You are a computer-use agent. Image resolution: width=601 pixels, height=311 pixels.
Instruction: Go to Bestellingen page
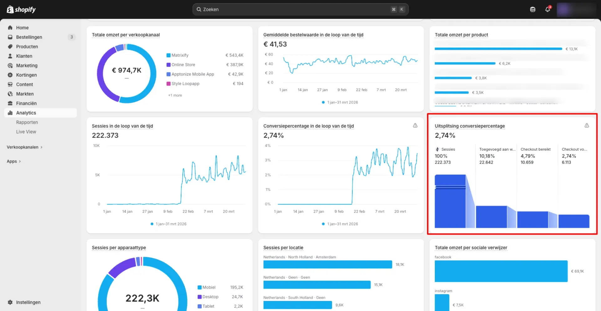pyautogui.click(x=40, y=37)
